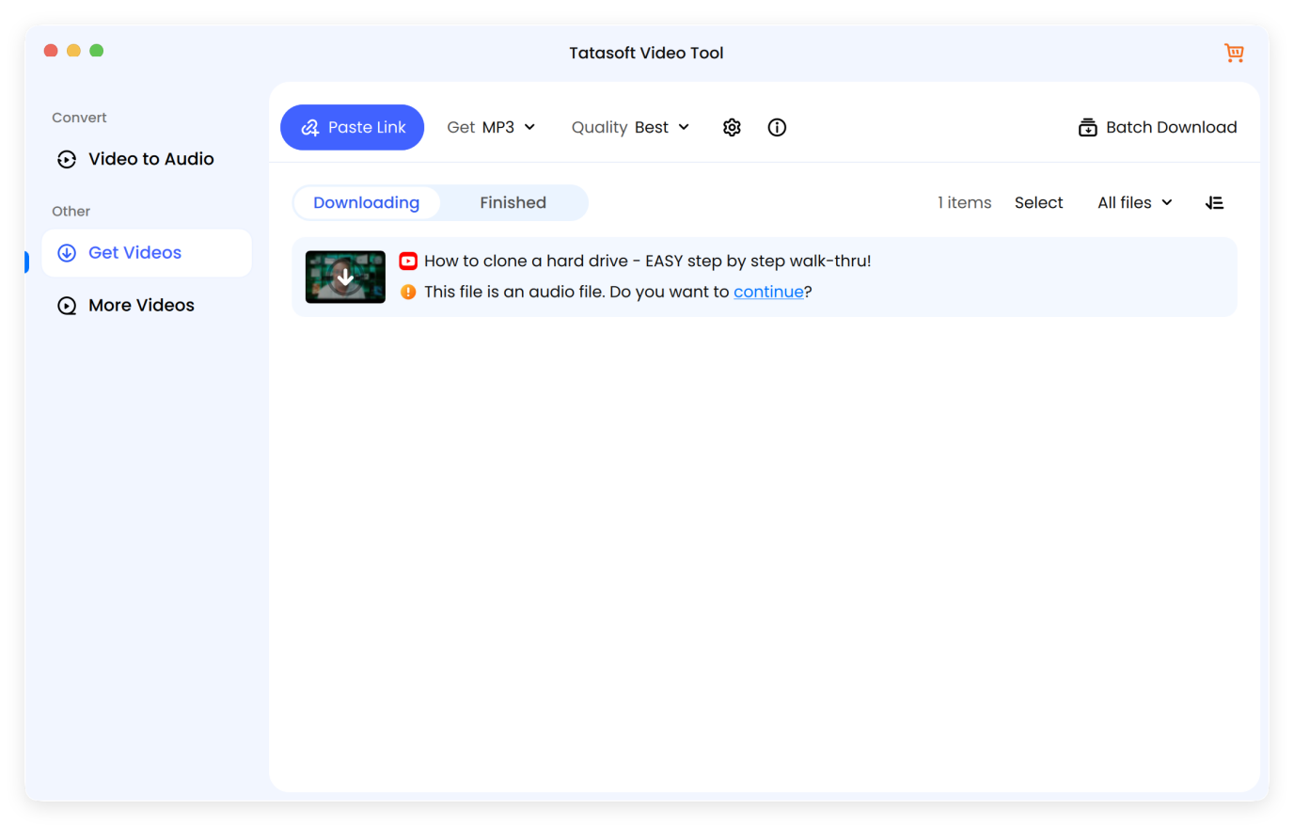Click the warning icon on the audio notice

(407, 292)
